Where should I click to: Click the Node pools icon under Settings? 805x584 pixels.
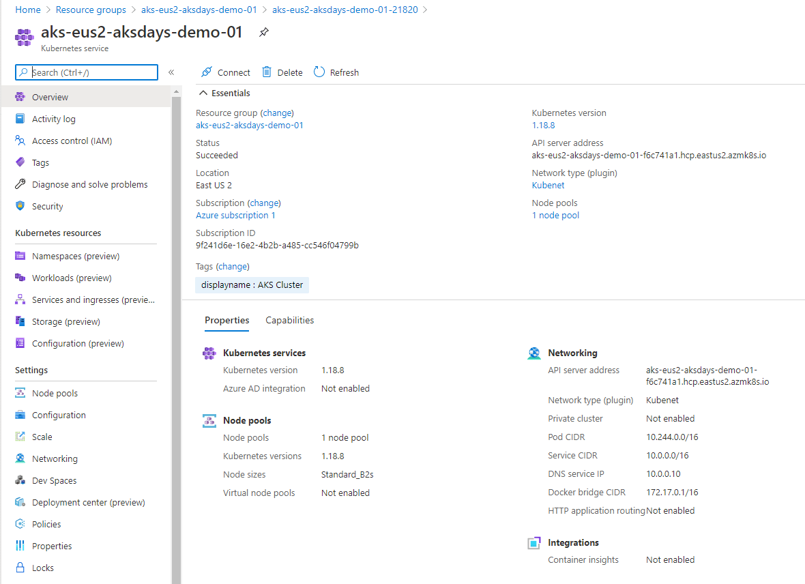(x=20, y=393)
